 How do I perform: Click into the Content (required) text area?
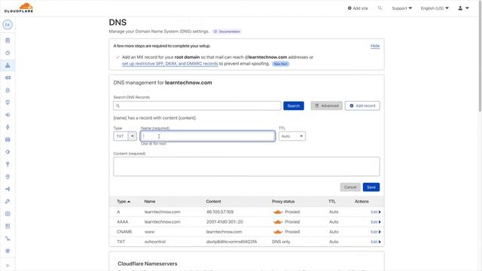246,166
